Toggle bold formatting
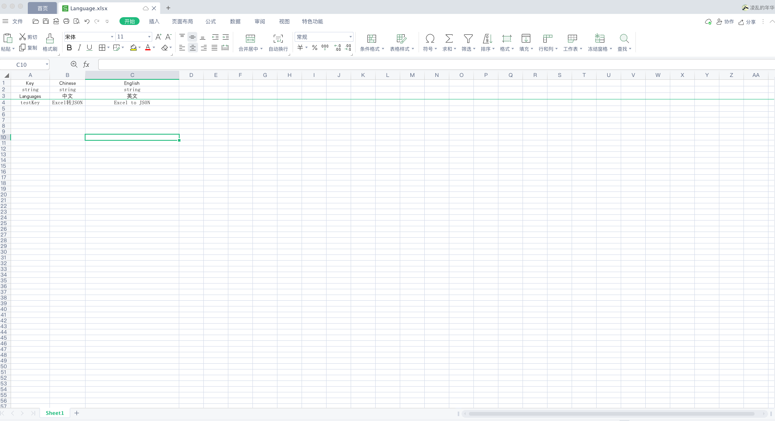This screenshot has height=421, width=775. pyautogui.click(x=69, y=47)
